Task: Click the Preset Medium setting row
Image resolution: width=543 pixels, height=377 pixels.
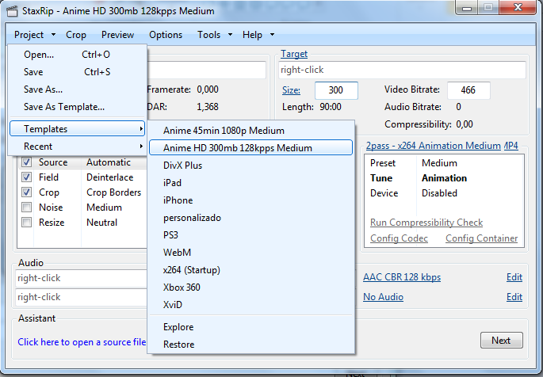Action: tap(444, 163)
